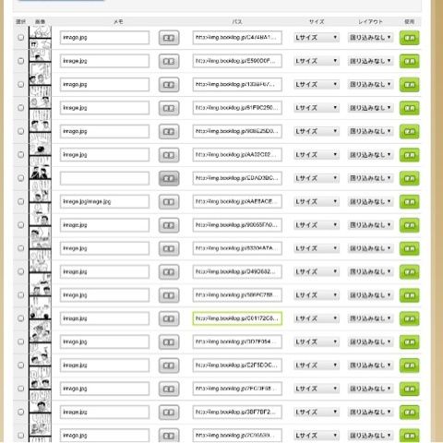The image size is (443, 443).
Task: Select the radio for the 908E25D0 row
Action: coord(20,131)
